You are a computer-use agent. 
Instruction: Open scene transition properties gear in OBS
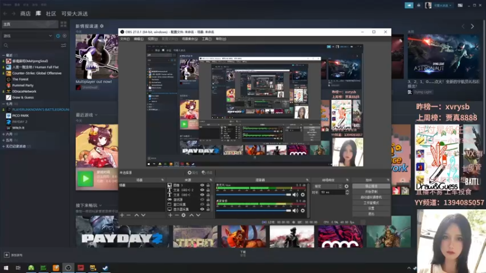coord(346,186)
